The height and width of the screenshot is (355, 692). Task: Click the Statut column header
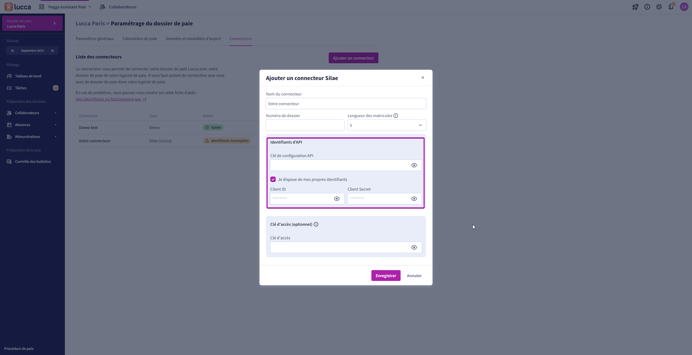pos(208,116)
